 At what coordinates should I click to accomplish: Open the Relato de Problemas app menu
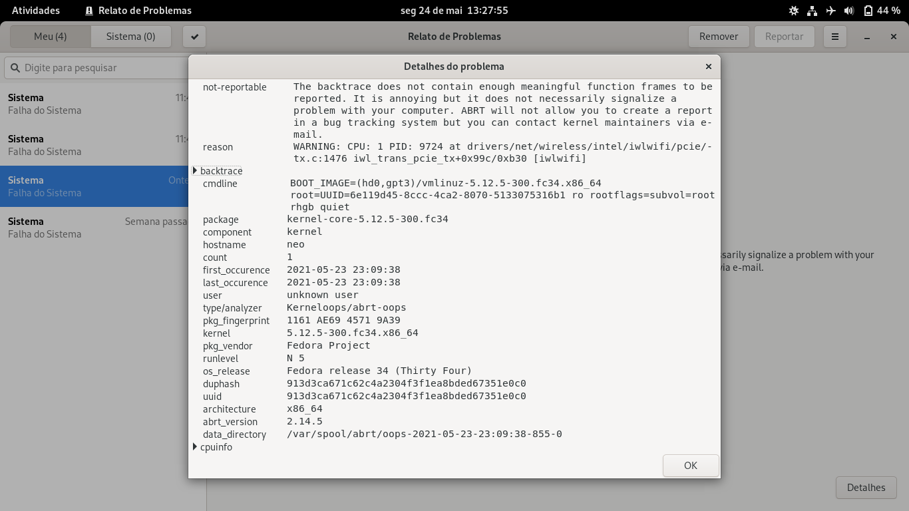click(138, 11)
